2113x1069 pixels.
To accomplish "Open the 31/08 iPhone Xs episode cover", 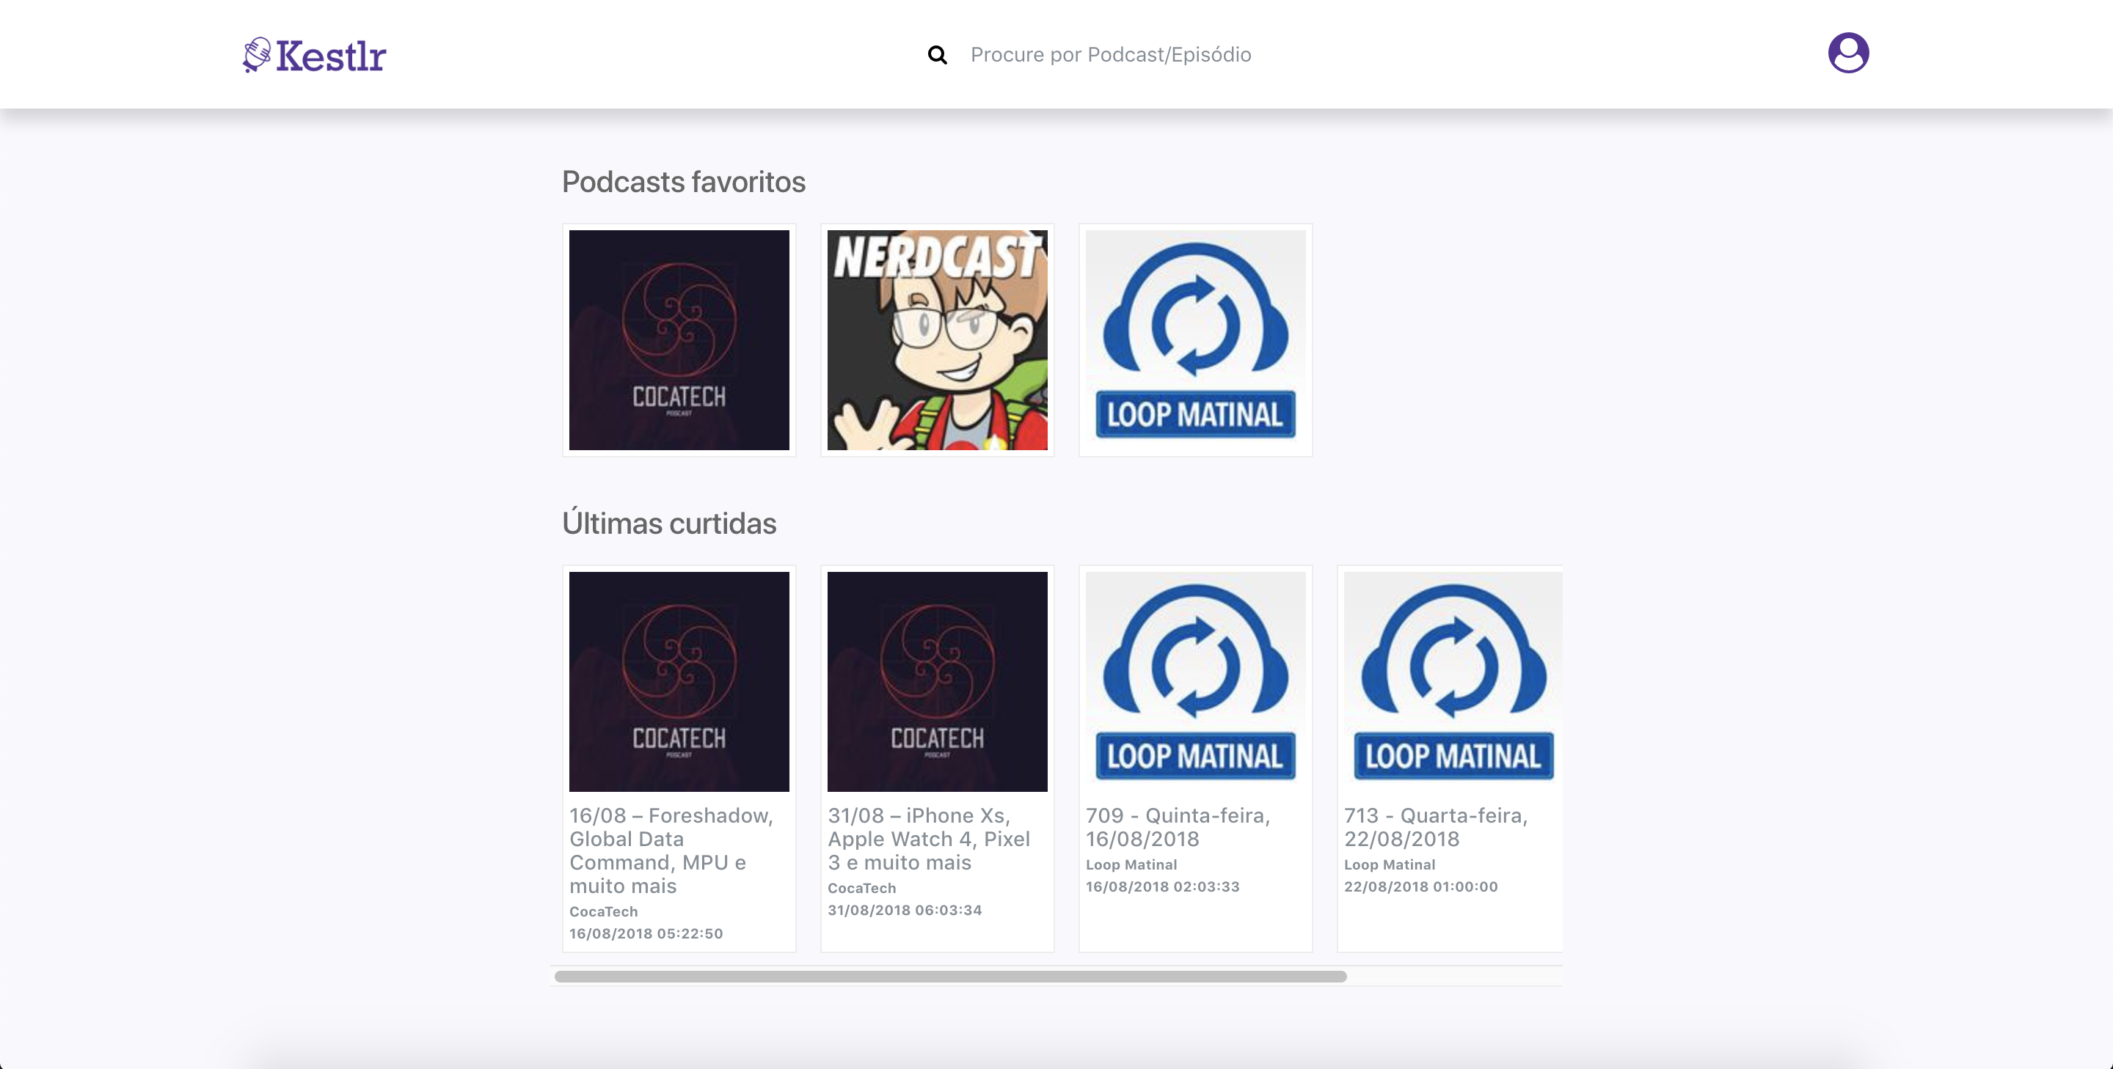I will [x=937, y=682].
